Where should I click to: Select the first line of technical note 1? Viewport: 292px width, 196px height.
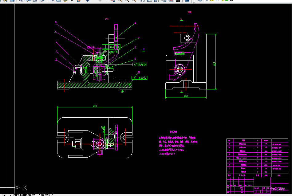(x=177, y=138)
